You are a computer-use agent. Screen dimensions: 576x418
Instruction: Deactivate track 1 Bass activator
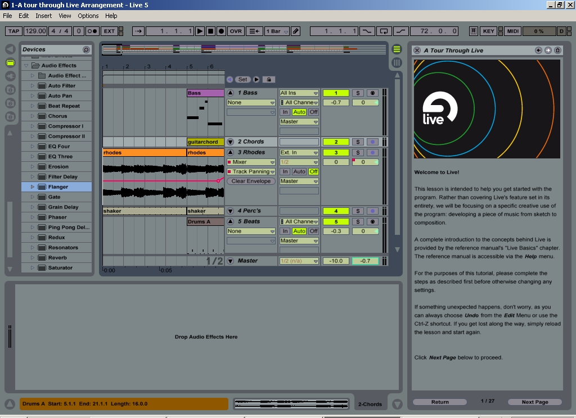(336, 93)
